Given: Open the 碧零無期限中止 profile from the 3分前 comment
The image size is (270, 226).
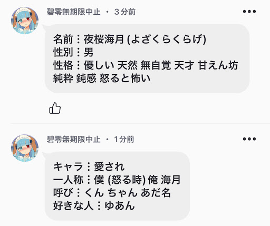Looking at the screenshot, I should [x=73, y=12].
